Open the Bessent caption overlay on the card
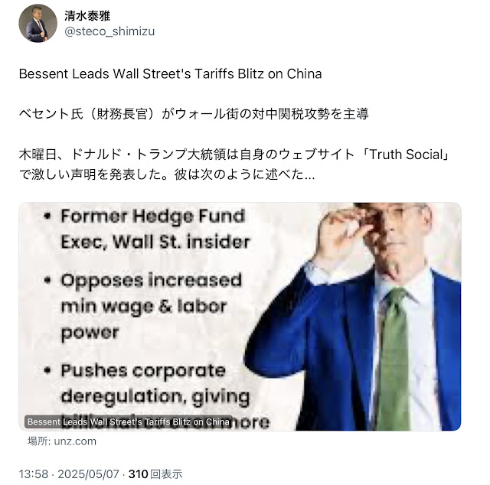This screenshot has width=490, height=485. pos(129,422)
